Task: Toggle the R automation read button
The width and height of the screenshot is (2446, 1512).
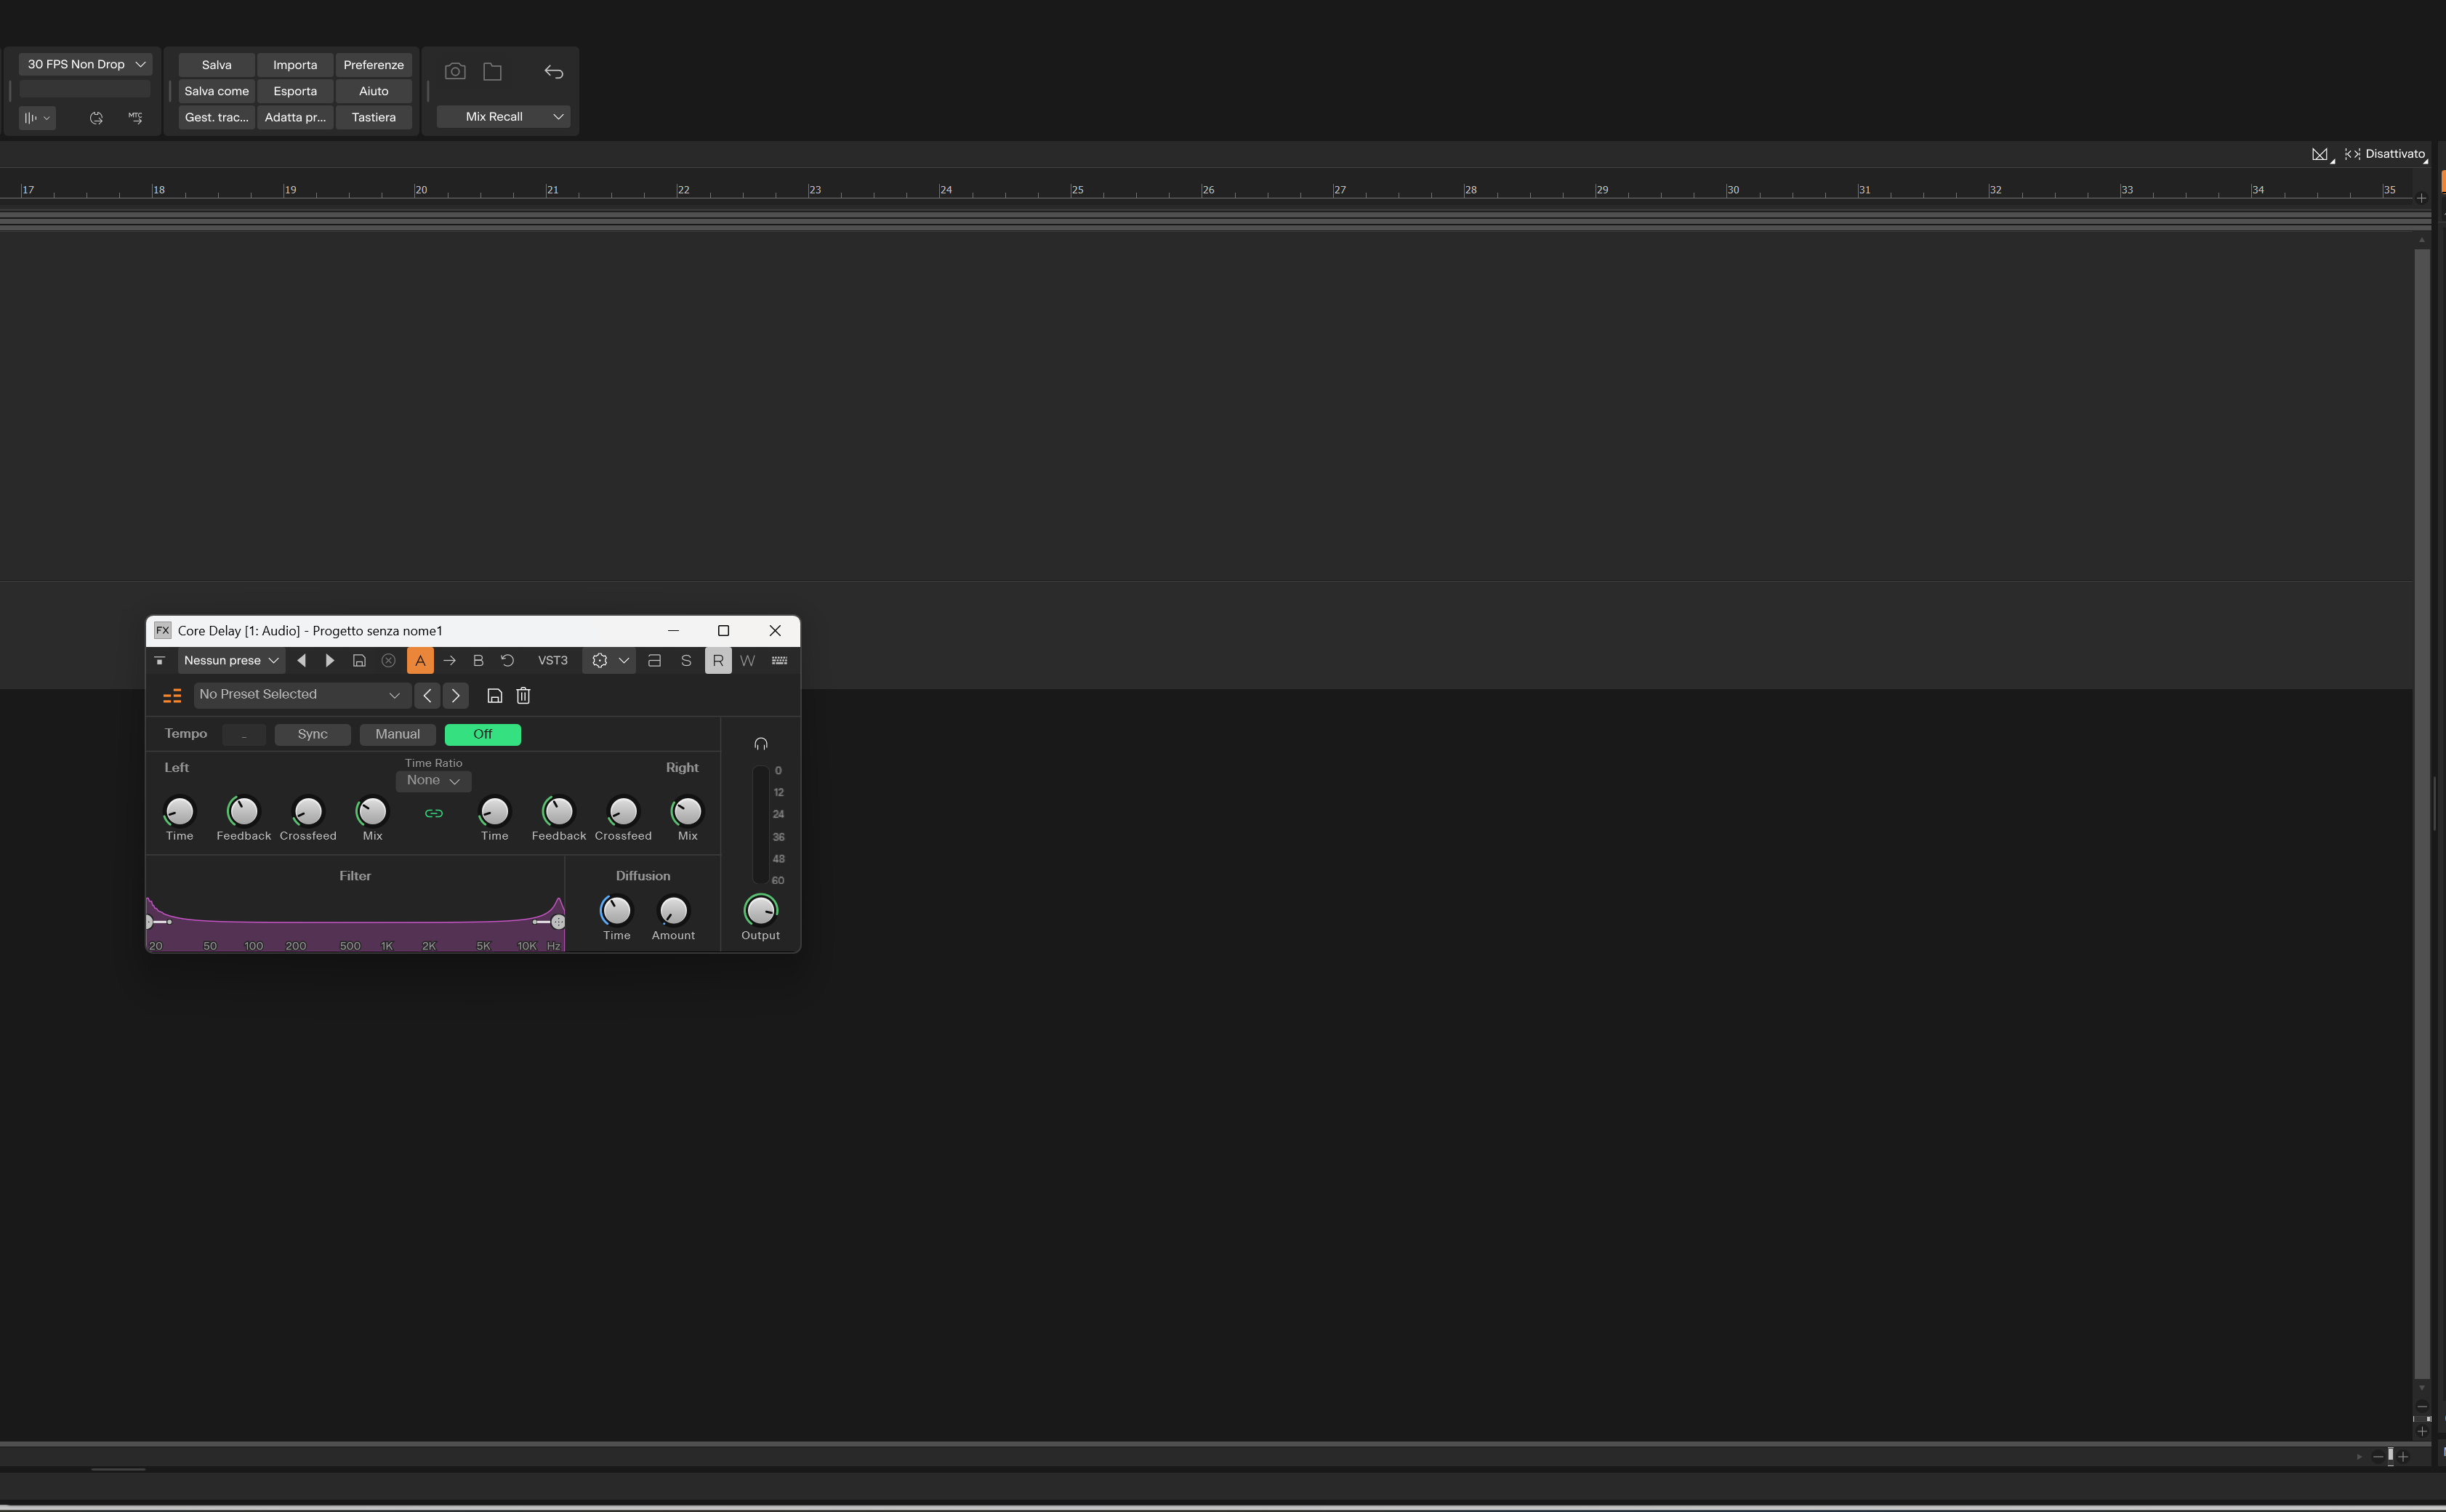Action: click(x=718, y=661)
